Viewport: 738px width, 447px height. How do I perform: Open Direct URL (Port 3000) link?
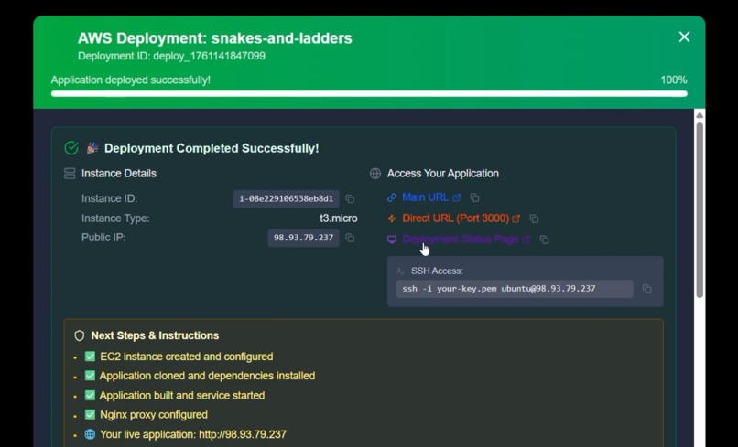click(x=456, y=218)
